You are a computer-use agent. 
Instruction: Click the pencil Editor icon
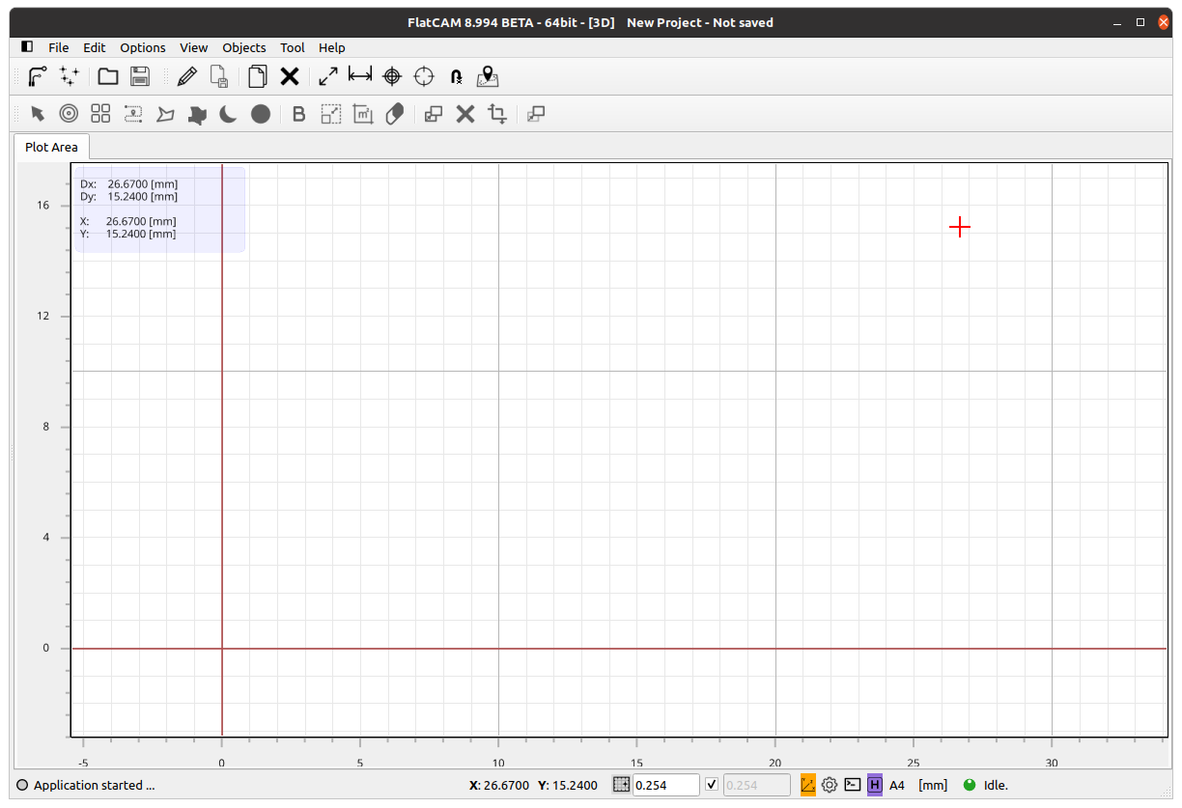coord(187,76)
